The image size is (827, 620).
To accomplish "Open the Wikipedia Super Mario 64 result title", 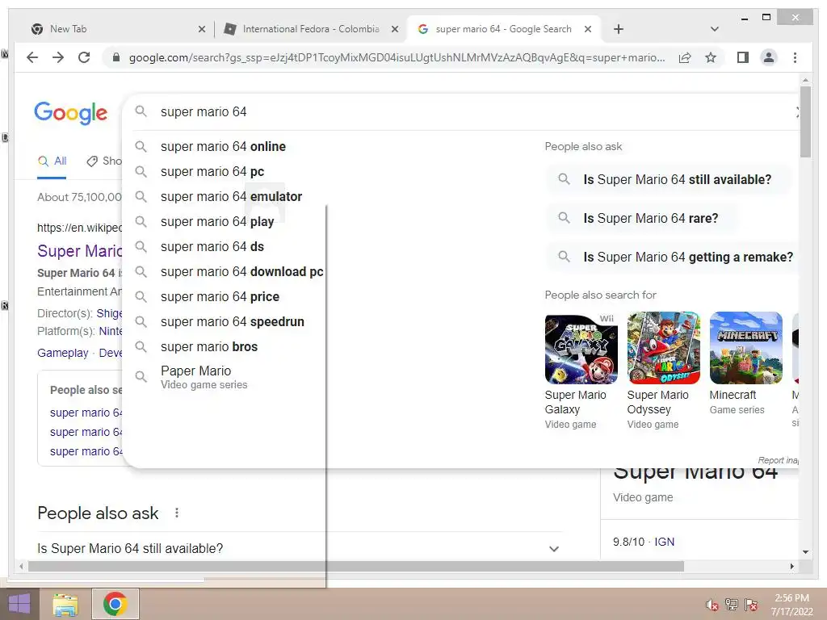I will [80, 251].
